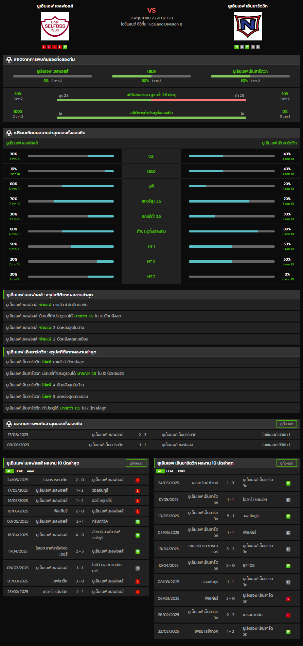303x646 pixels.
Task: Click soccer ball icon in recent meetings header
Action: click(x=9, y=424)
